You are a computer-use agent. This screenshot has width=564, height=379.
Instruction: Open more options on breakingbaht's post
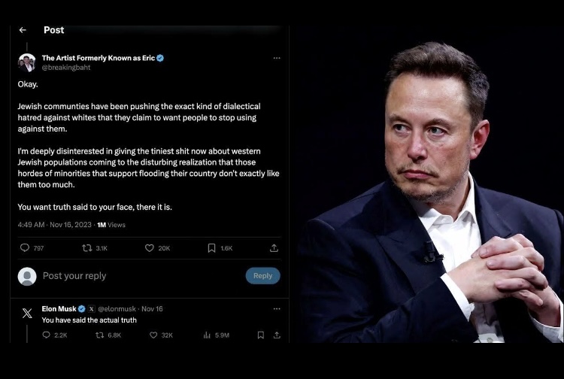pos(277,58)
